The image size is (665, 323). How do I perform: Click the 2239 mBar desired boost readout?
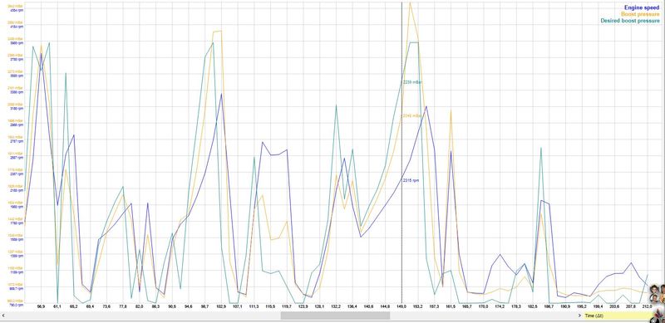coord(412,82)
